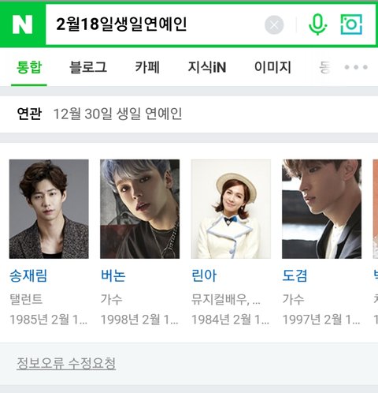378x393 pixels.
Task: Click the 송재림 name link
Action: (28, 276)
